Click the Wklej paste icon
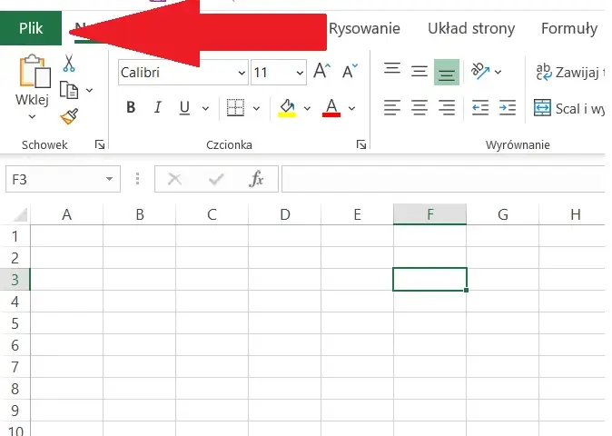Image resolution: width=612 pixels, height=436 pixels. click(34, 71)
